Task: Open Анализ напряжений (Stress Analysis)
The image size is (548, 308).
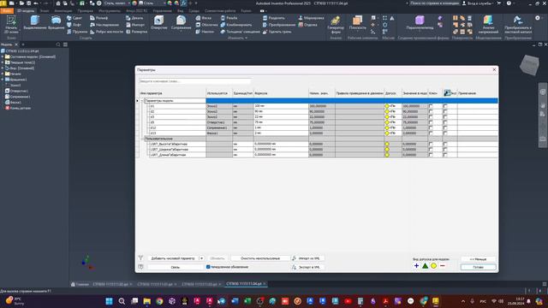Action: tap(488, 25)
